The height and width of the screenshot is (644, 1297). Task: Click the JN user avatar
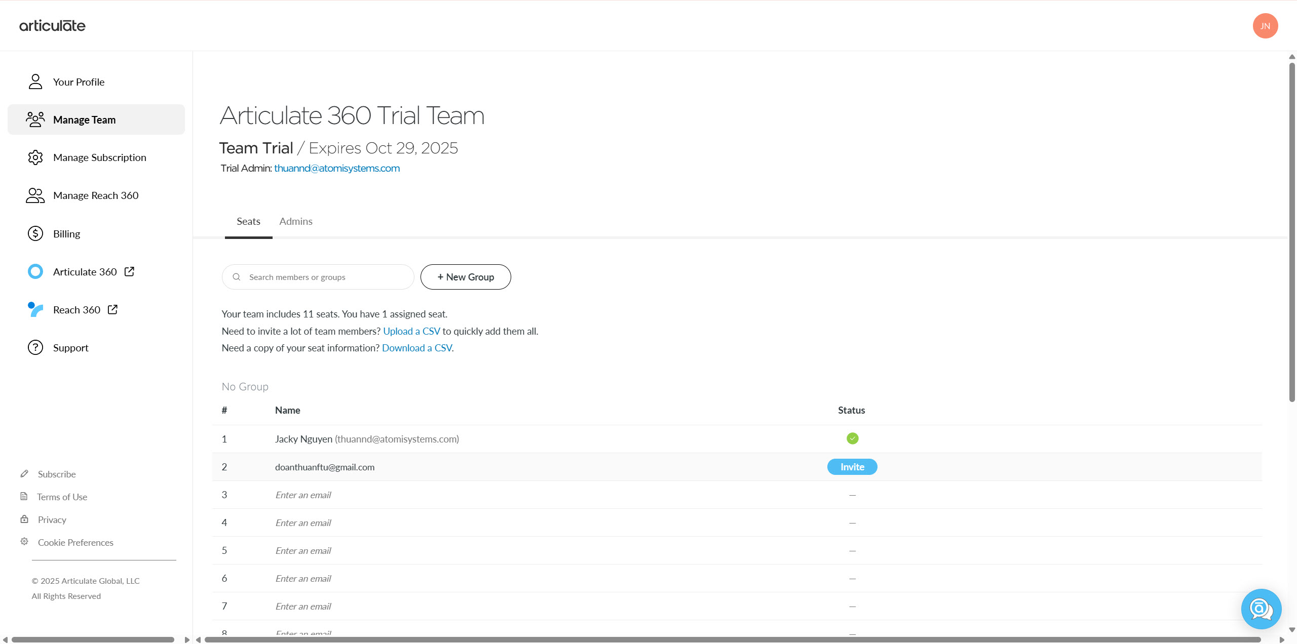click(x=1265, y=26)
